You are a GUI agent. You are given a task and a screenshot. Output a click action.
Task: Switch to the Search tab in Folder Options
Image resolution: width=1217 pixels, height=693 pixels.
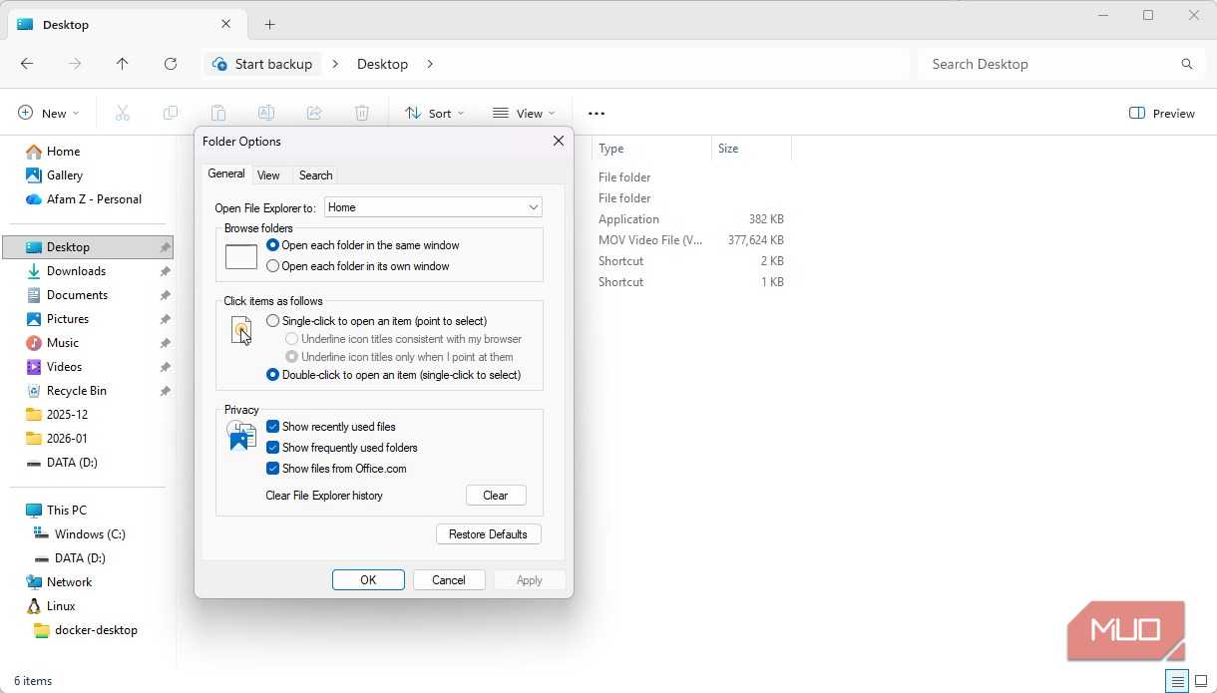pos(315,175)
